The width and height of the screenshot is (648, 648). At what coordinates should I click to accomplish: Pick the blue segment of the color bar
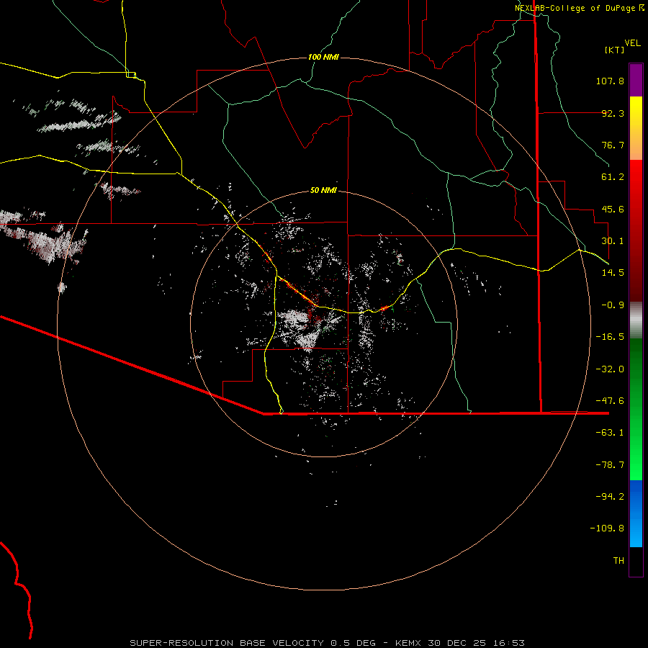636,513
